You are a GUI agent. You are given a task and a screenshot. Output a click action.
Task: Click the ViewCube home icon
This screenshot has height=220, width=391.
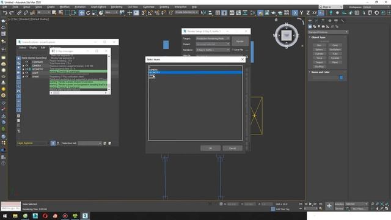click(x=276, y=20)
